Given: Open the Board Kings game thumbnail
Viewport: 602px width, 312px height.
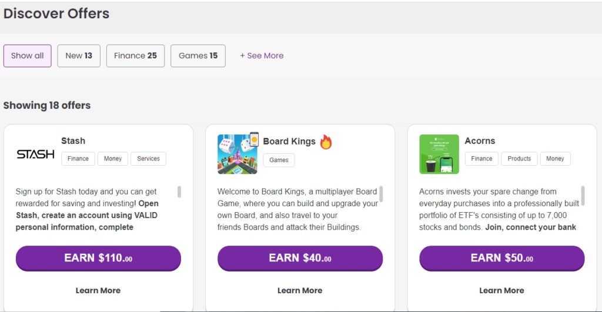Looking at the screenshot, I should point(238,154).
